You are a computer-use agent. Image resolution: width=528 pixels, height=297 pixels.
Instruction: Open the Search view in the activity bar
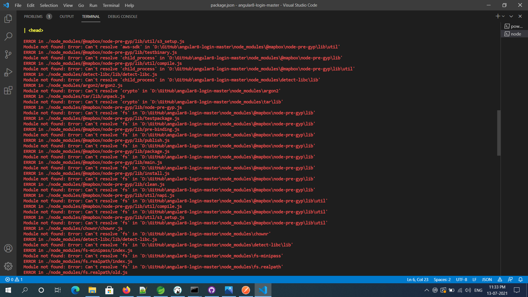coord(8,36)
